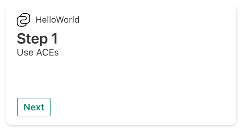Image resolution: width=243 pixels, height=131 pixels.
Task: Click the HelloWorld card title text
Action: pos(58,20)
